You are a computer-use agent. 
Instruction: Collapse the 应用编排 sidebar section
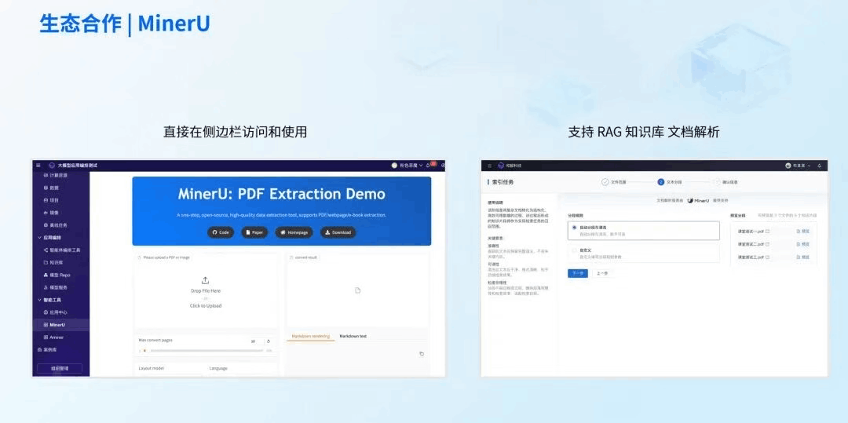(38, 237)
